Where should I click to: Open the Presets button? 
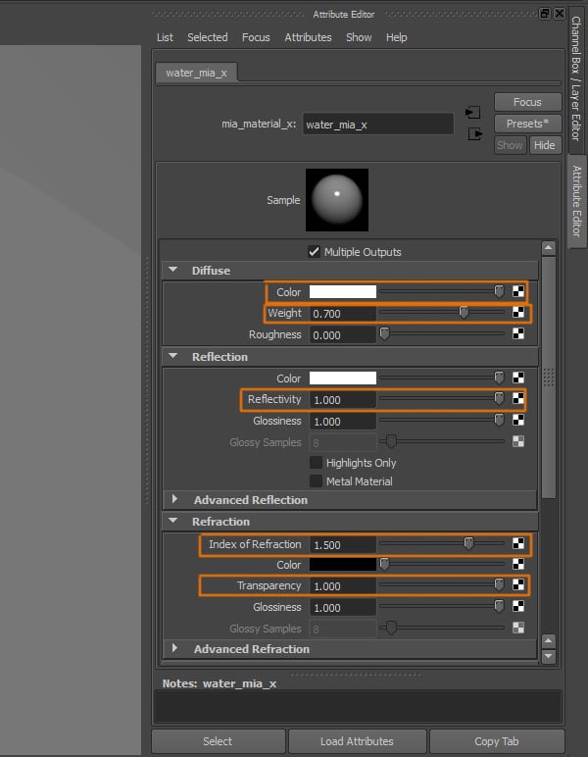(x=527, y=124)
